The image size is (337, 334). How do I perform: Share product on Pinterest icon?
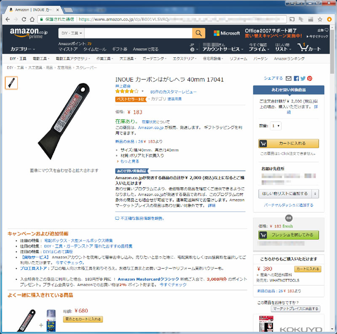[310, 78]
